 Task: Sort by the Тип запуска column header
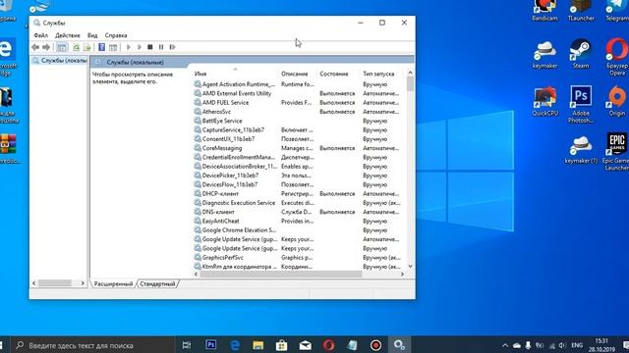pyautogui.click(x=378, y=74)
